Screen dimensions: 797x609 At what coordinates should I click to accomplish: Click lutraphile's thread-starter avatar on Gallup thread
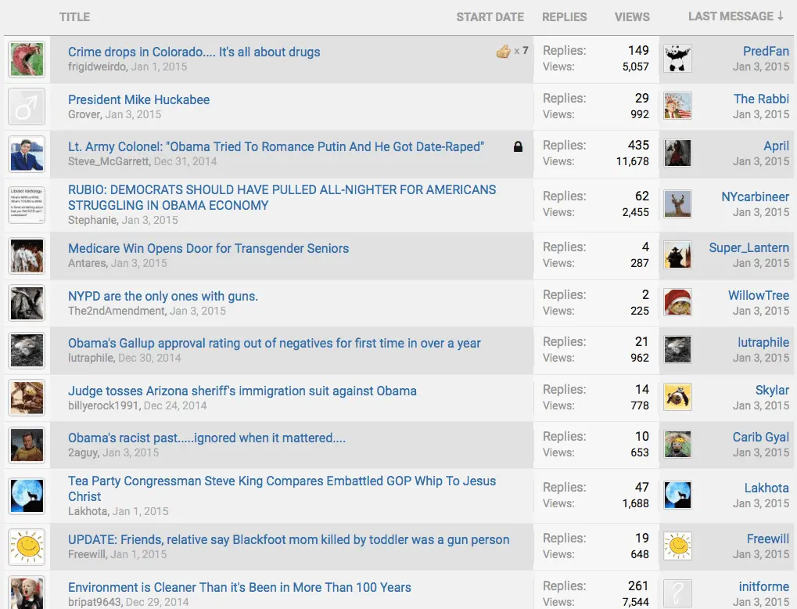[x=27, y=351]
